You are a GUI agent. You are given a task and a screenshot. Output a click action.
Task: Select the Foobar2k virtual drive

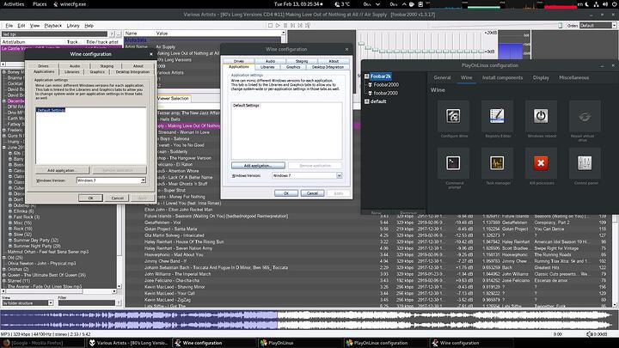pos(381,76)
